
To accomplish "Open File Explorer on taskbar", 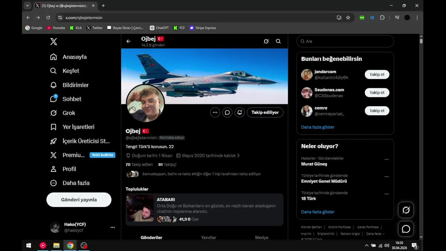I will 56,245.
